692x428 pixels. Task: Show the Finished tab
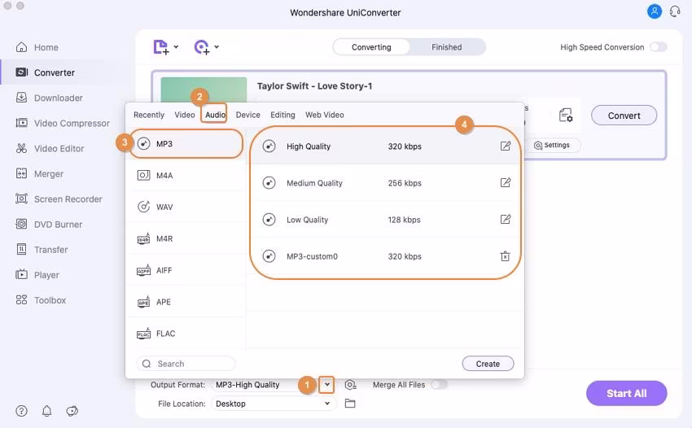point(447,46)
